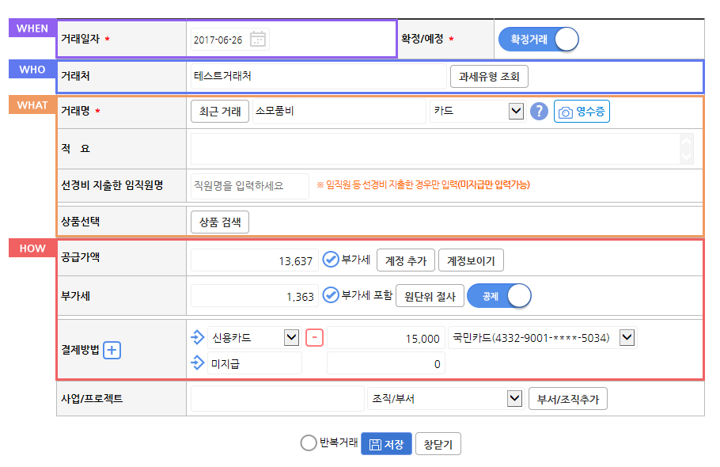Select the 반복거래 radio button
The height and width of the screenshot is (467, 720).
[x=309, y=443]
